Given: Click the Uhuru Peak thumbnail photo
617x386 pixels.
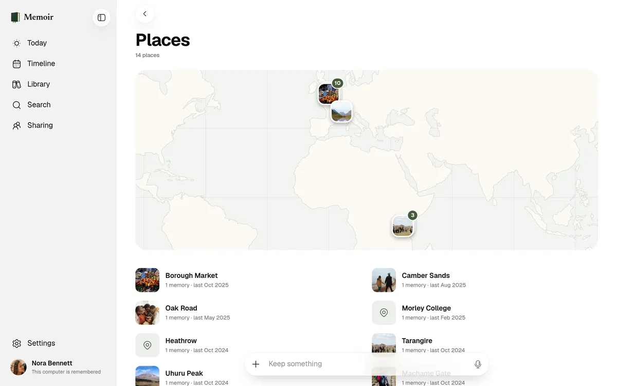Looking at the screenshot, I should tap(147, 376).
